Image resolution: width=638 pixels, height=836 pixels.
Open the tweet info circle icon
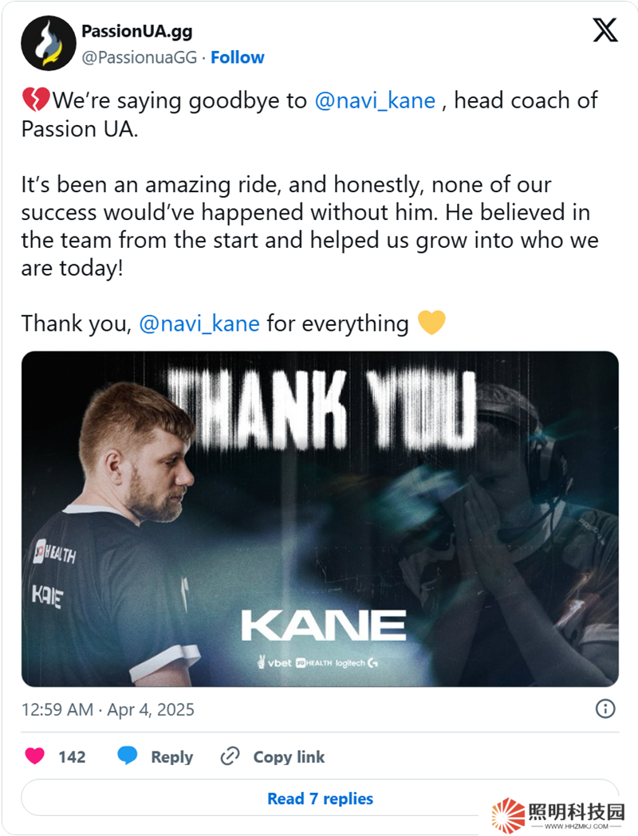point(605,708)
